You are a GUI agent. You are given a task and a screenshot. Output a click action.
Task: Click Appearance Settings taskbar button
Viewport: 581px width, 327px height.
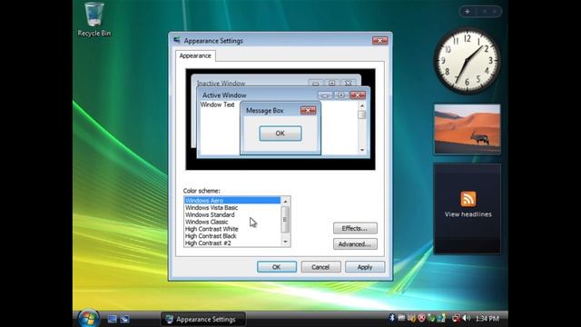203,319
